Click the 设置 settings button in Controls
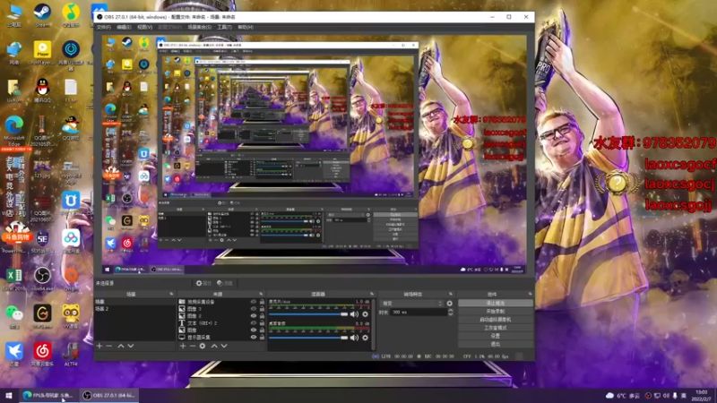Viewport: 717px width, 403px height. coord(496,336)
